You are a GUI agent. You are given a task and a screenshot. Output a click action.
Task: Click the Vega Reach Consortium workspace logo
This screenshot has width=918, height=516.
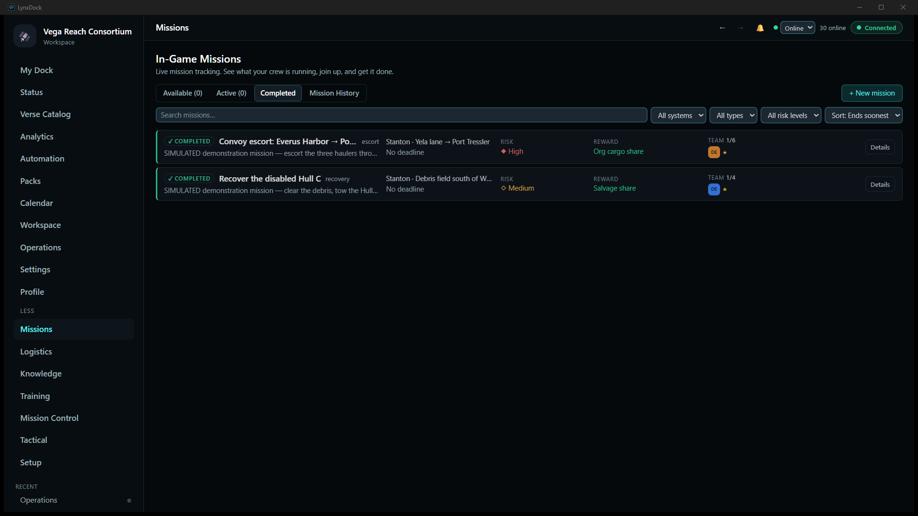pos(25,36)
